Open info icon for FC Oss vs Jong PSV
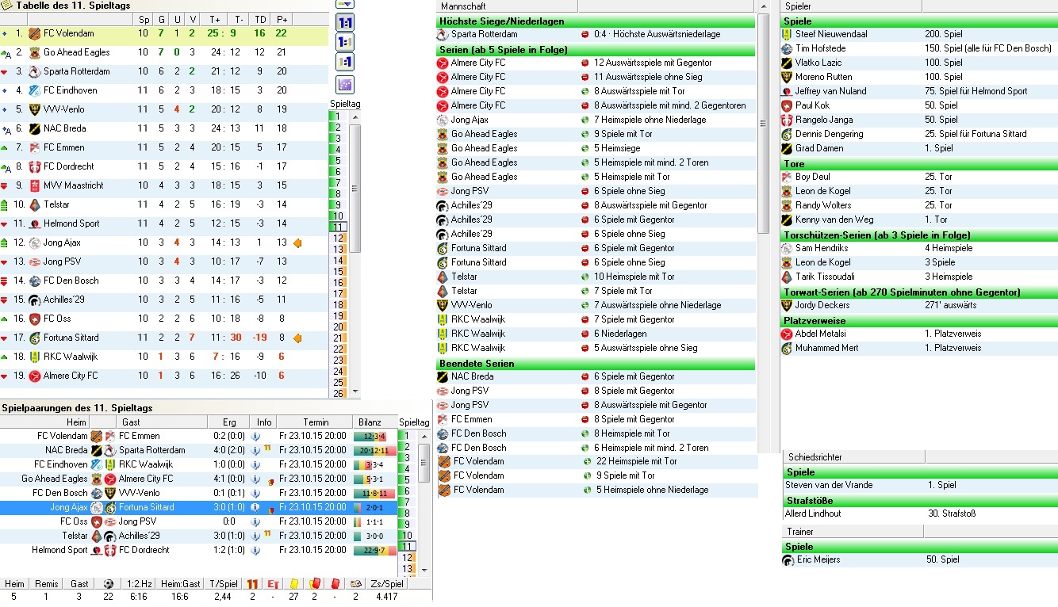The image size is (1058, 607). point(255,521)
